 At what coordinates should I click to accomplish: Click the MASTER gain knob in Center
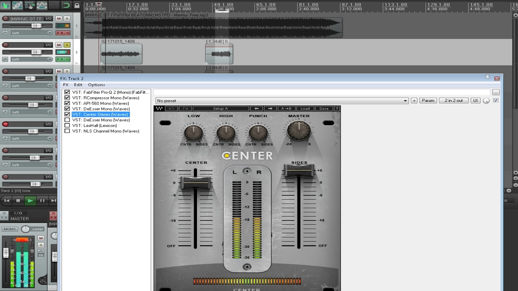pos(299,131)
